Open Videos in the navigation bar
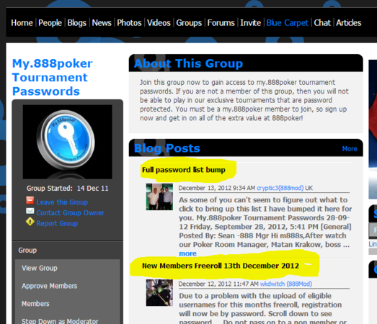377x324 pixels. pos(159,23)
